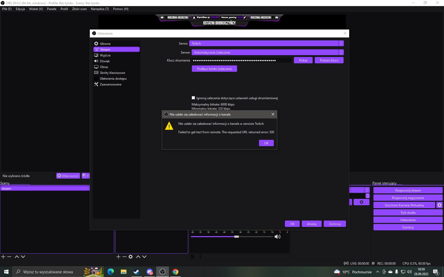Open the Pomoc (H) menu
444x277 pixels.
121,9
